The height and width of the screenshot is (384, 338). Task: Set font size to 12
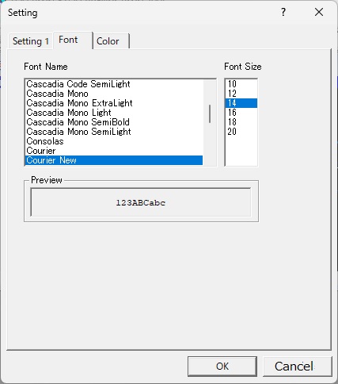tap(241, 94)
